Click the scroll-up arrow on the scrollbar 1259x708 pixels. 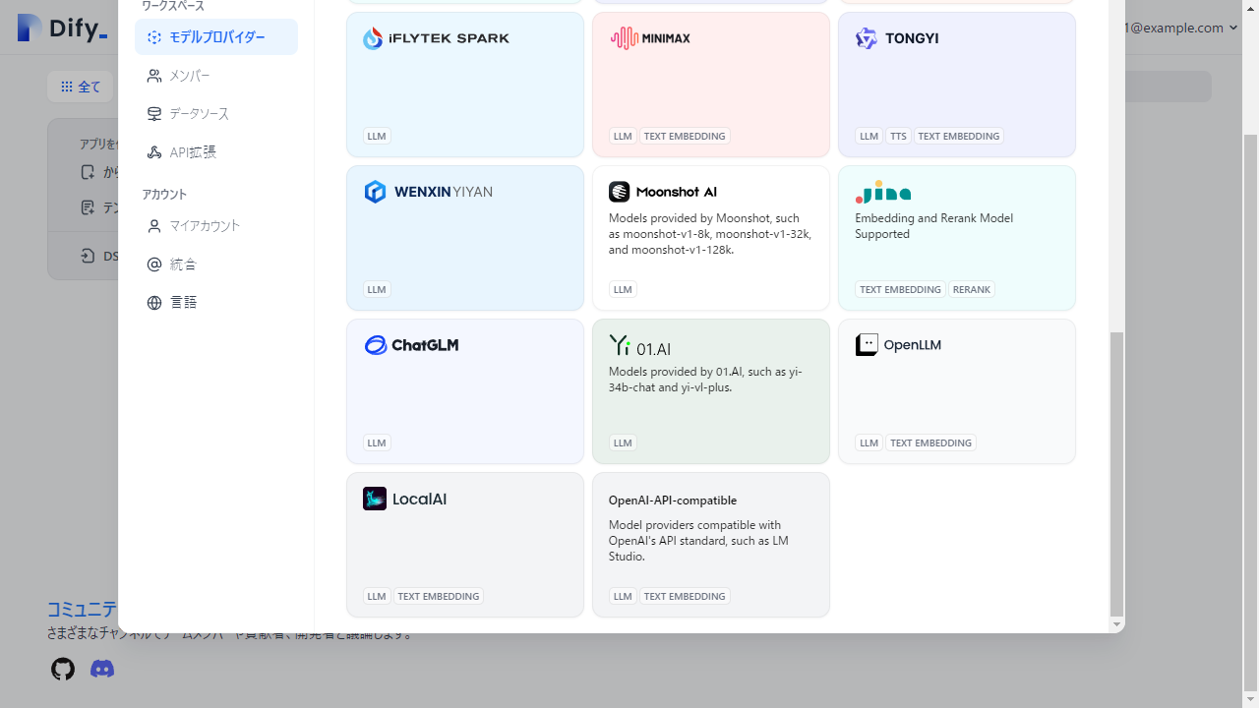pos(1250,8)
